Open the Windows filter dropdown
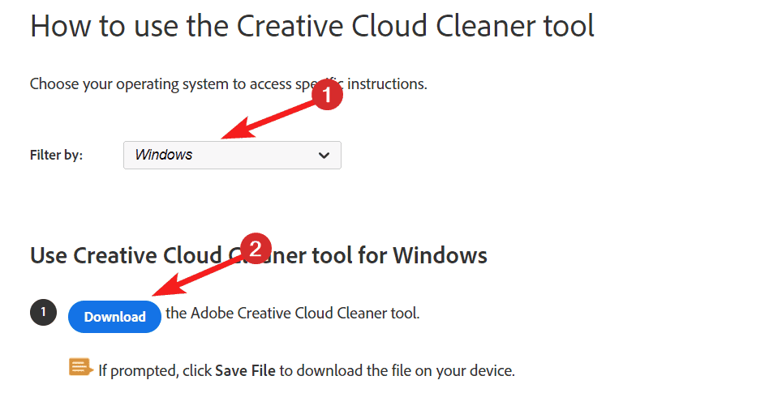 click(x=231, y=155)
